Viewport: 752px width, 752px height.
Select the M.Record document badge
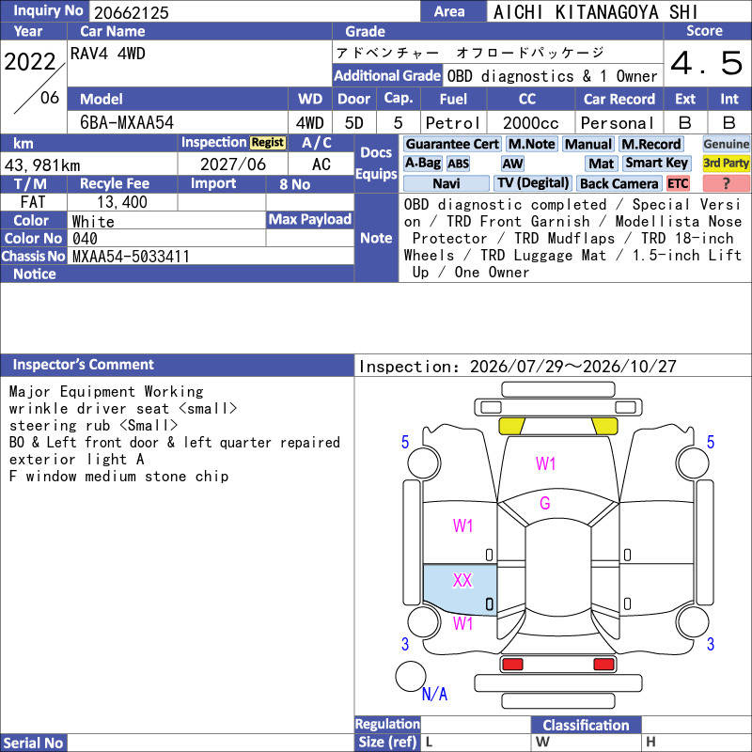(x=650, y=144)
